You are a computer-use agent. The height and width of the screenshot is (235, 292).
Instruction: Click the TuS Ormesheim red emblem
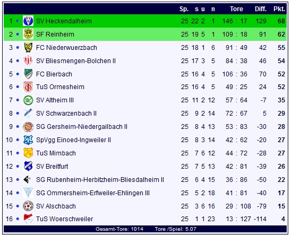click(28, 87)
